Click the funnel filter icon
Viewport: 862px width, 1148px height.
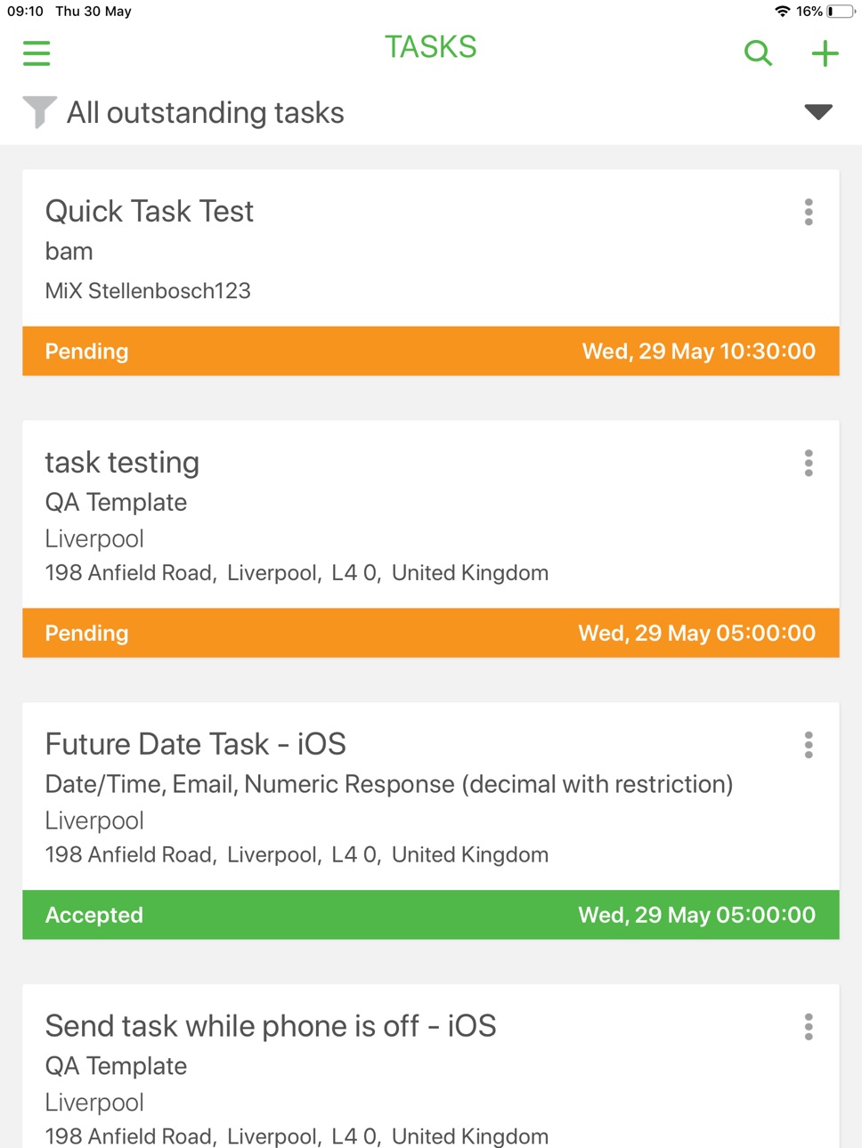click(x=39, y=112)
